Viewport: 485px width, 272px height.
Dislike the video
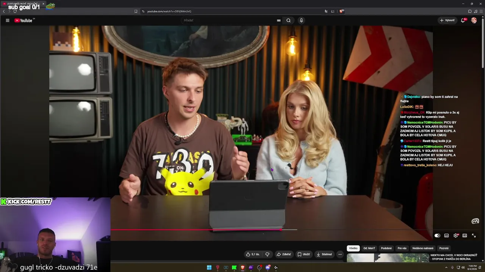pyautogui.click(x=267, y=254)
